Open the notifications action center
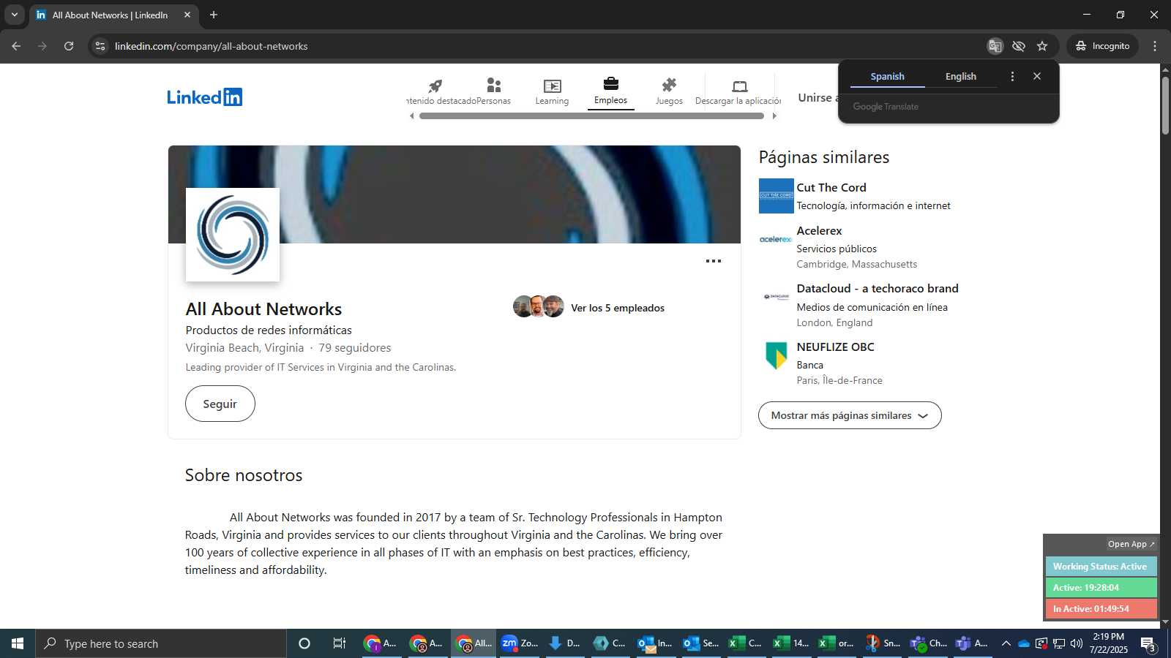 click(1148, 644)
